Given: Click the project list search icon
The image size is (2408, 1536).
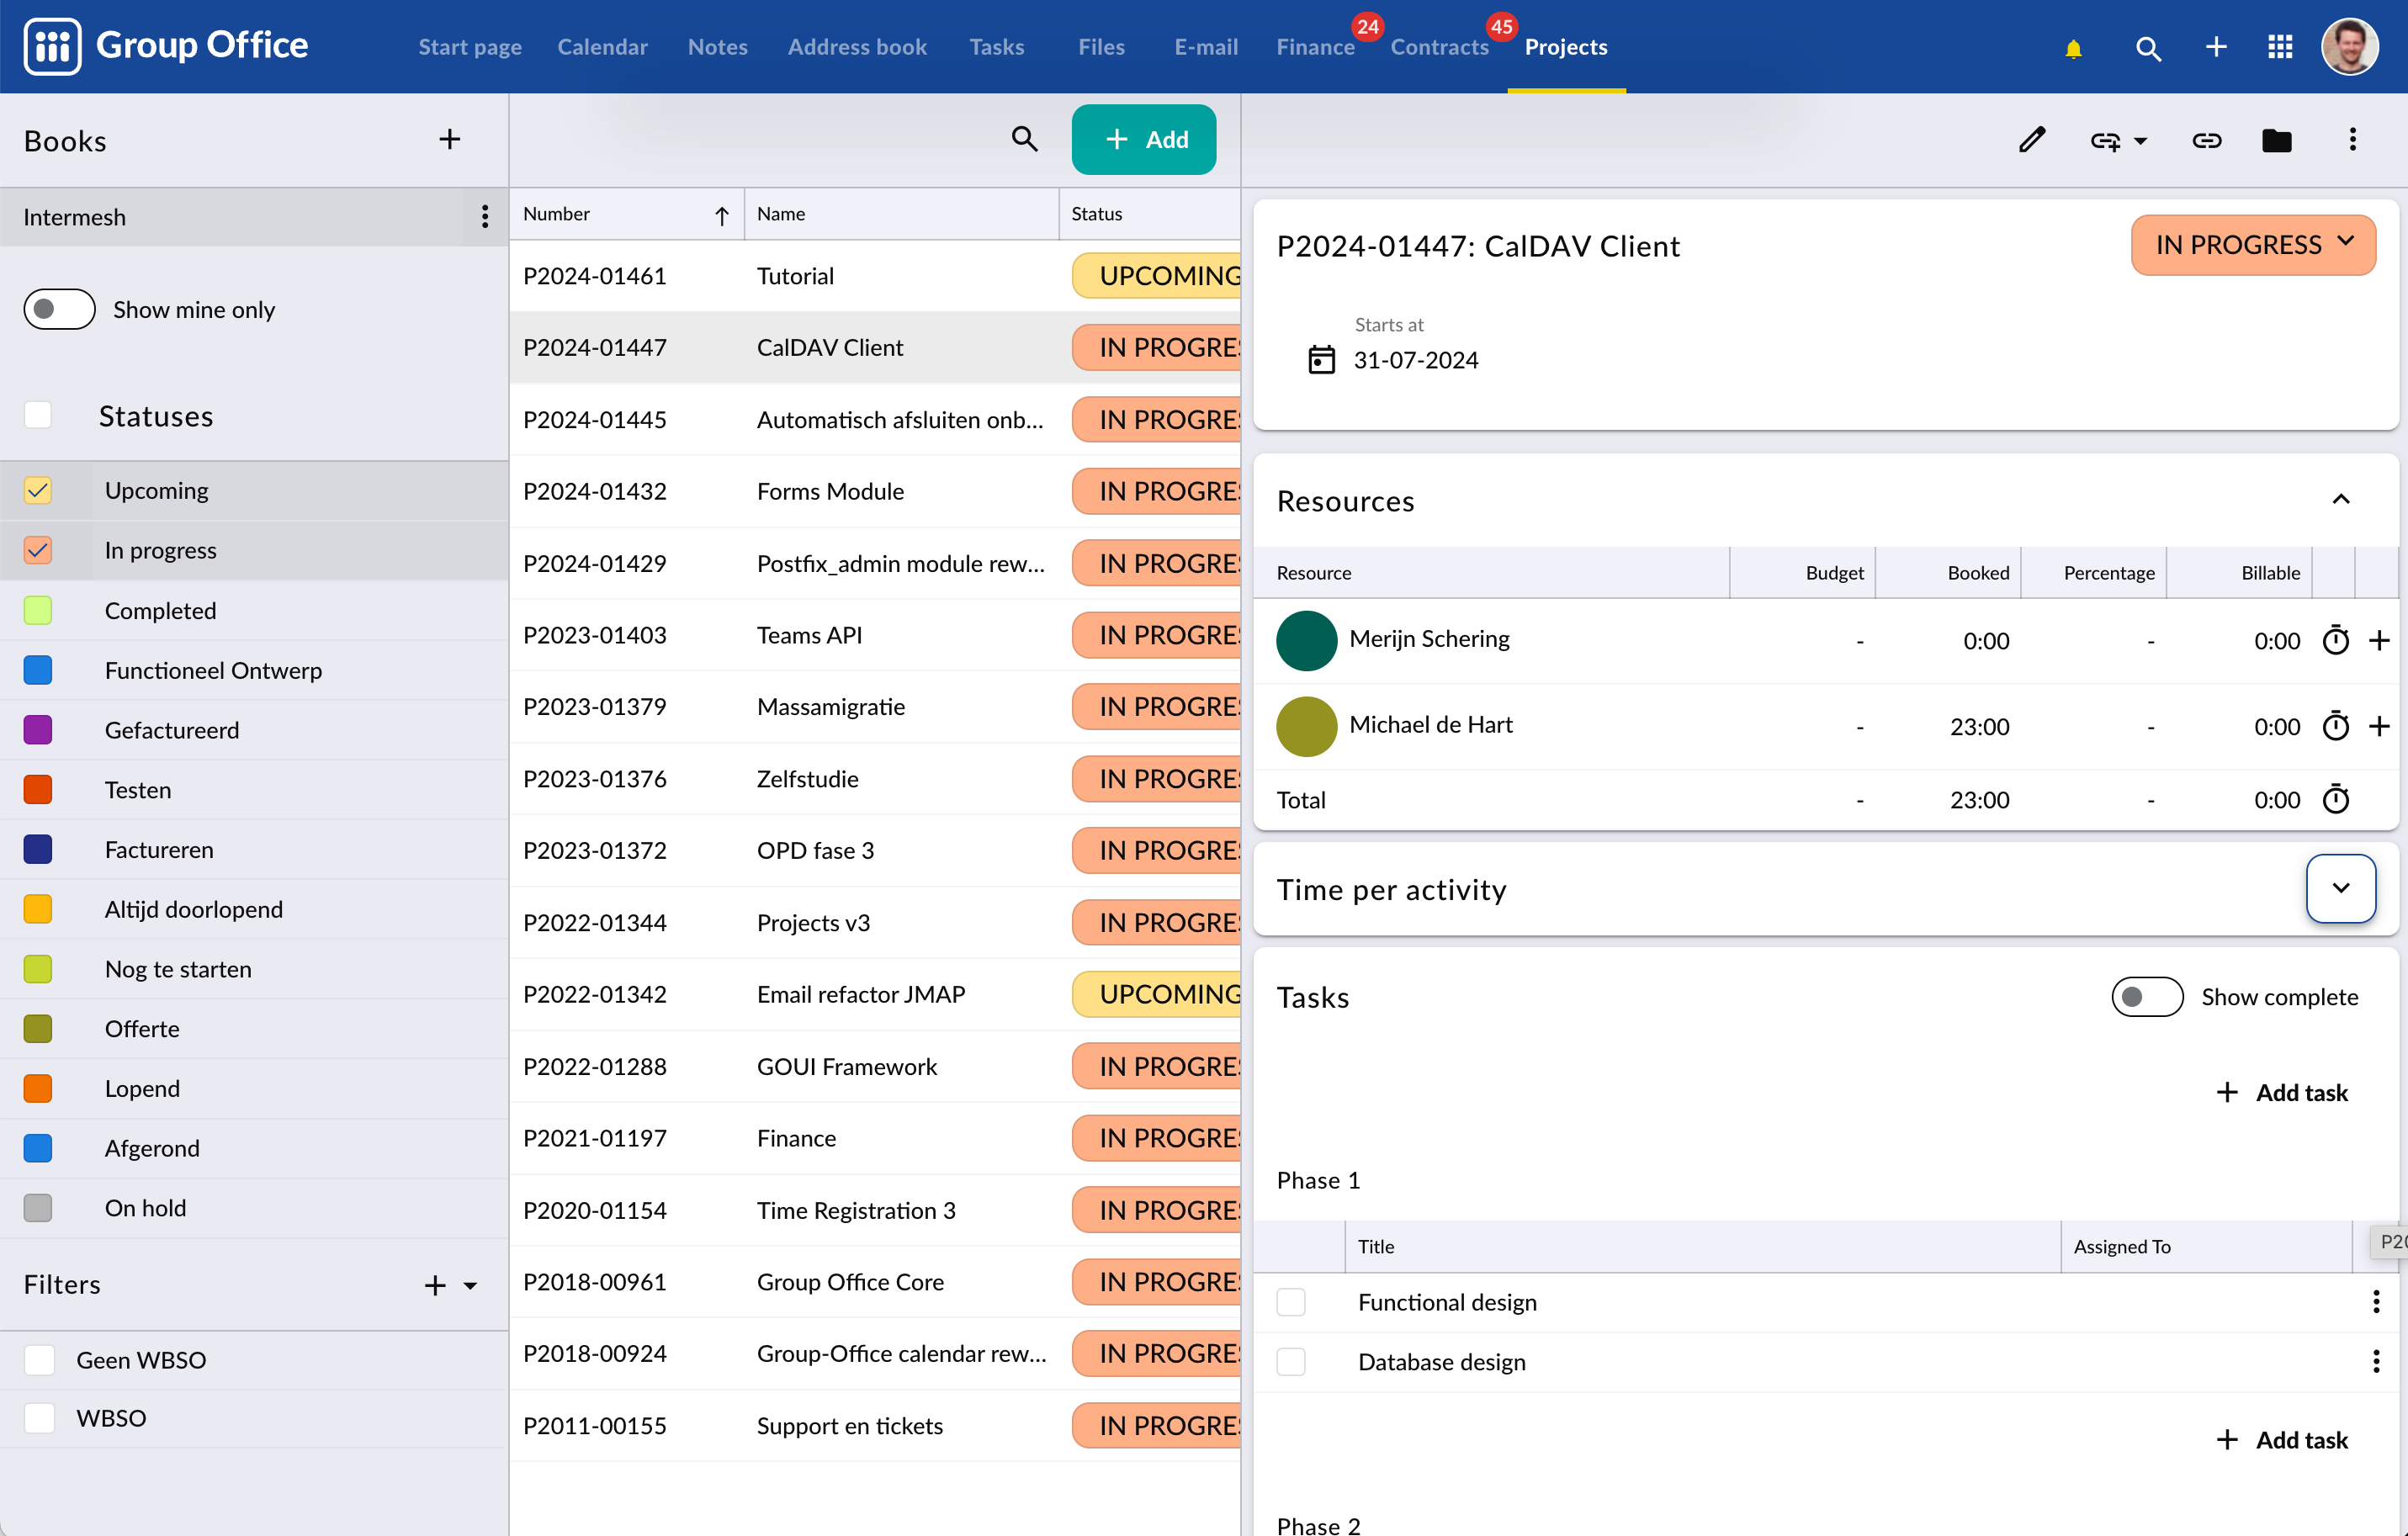Looking at the screenshot, I should pyautogui.click(x=1024, y=139).
